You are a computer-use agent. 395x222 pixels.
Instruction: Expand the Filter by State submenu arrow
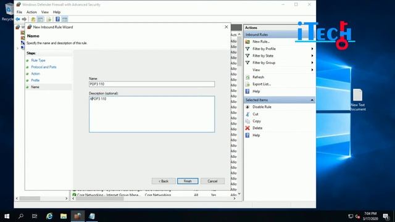click(312, 55)
